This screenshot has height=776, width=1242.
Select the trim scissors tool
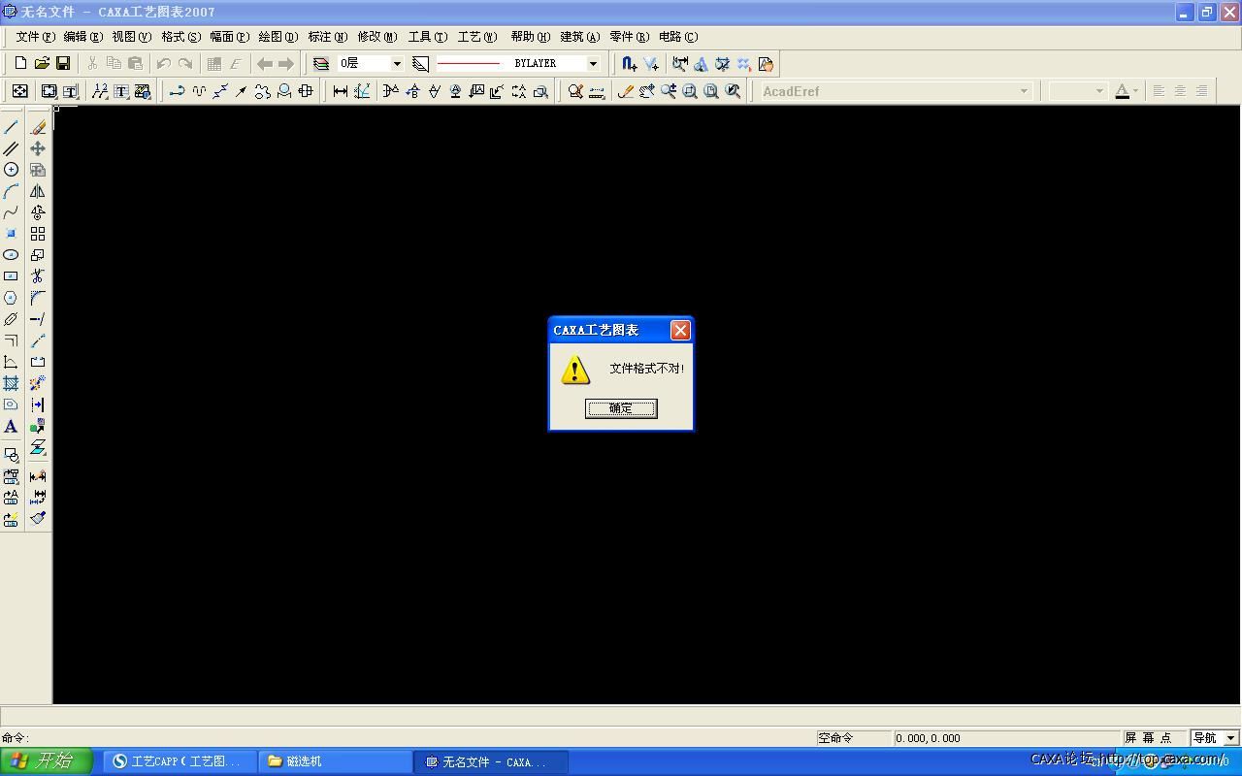click(38, 276)
